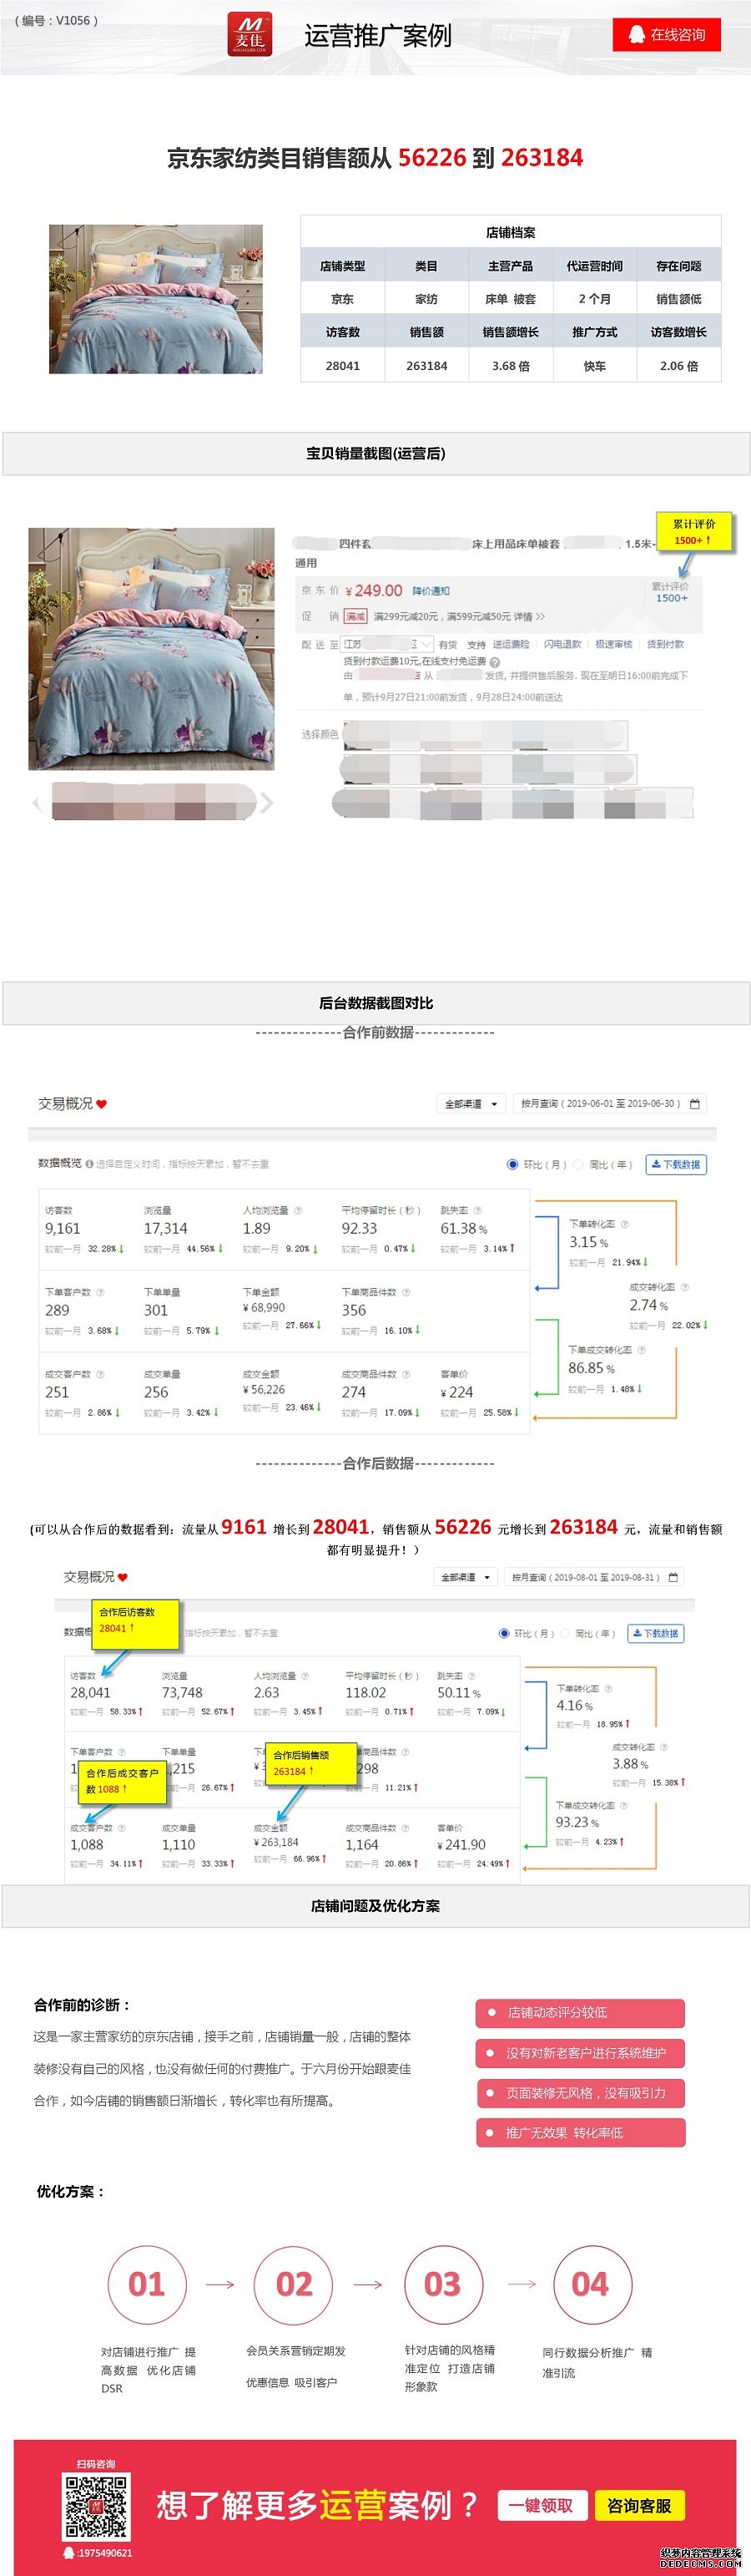Click the 麦佳 logo in header
751x2576 pixels.
(249, 35)
